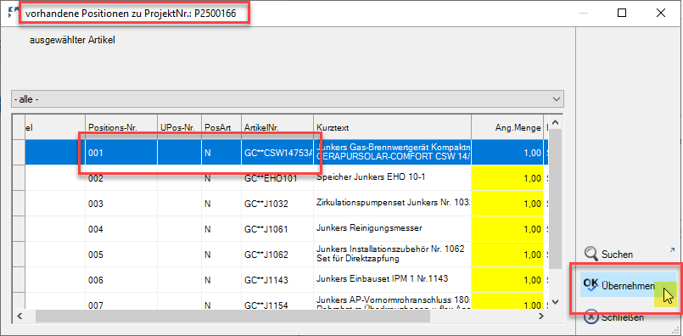The image size is (683, 336).
Task: Click the application icon in the title bar
Action: tap(13, 13)
